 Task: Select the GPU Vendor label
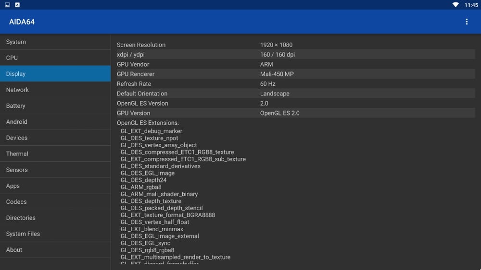pyautogui.click(x=133, y=64)
